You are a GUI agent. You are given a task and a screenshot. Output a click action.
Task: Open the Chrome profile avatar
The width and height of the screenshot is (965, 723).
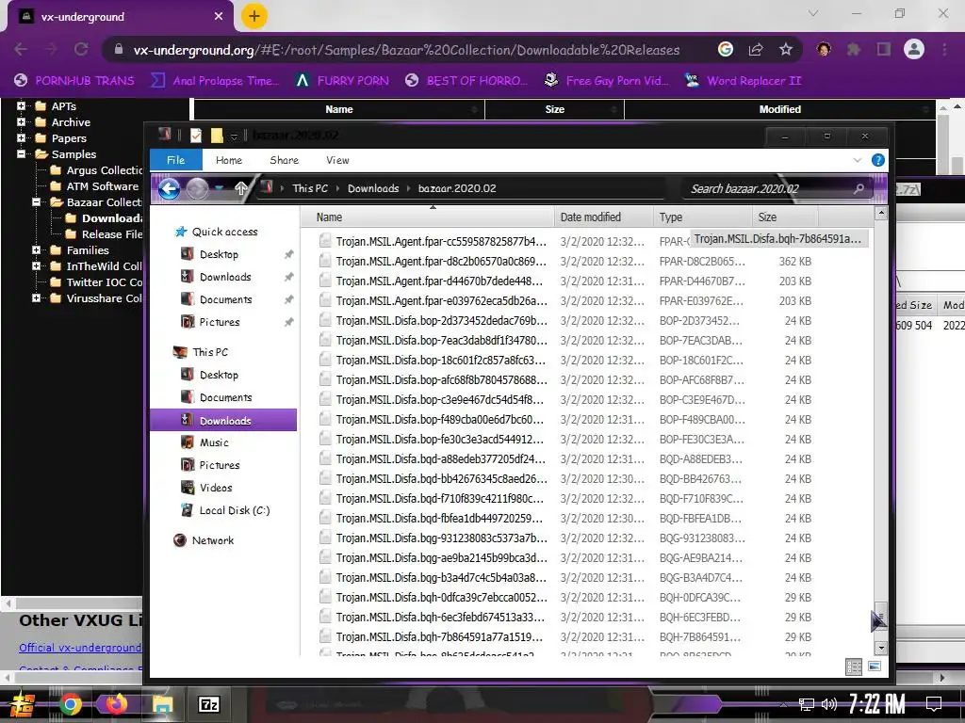(x=914, y=49)
